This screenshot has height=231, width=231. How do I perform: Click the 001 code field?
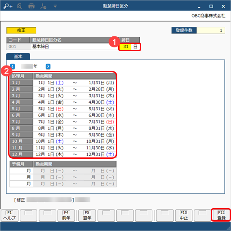pos(18,47)
